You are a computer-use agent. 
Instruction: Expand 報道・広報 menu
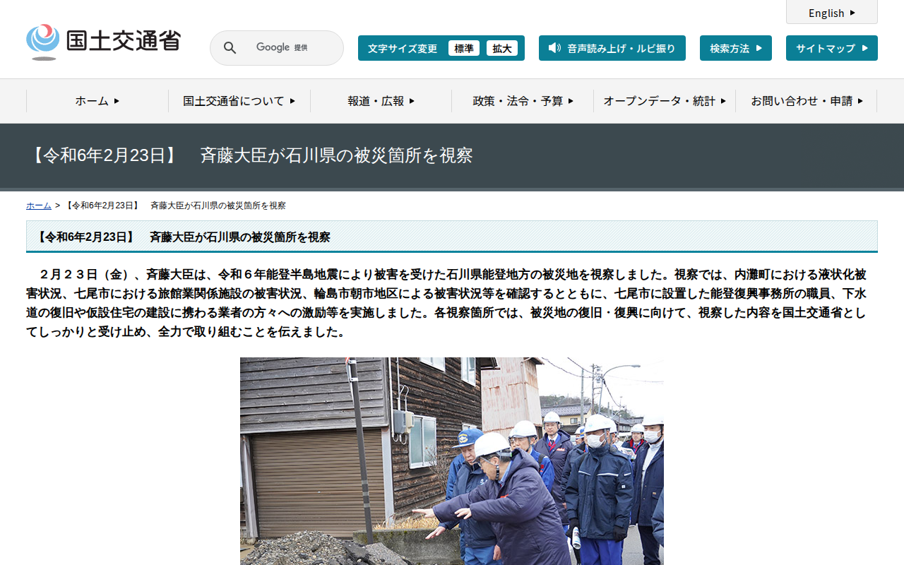[381, 101]
